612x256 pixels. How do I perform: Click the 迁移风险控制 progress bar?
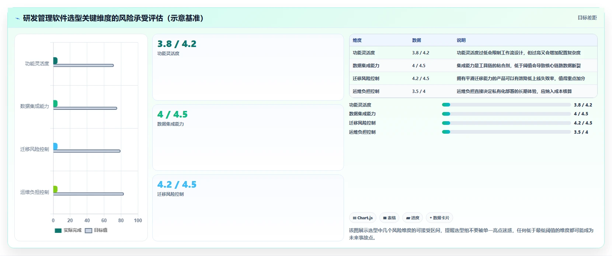click(506, 123)
